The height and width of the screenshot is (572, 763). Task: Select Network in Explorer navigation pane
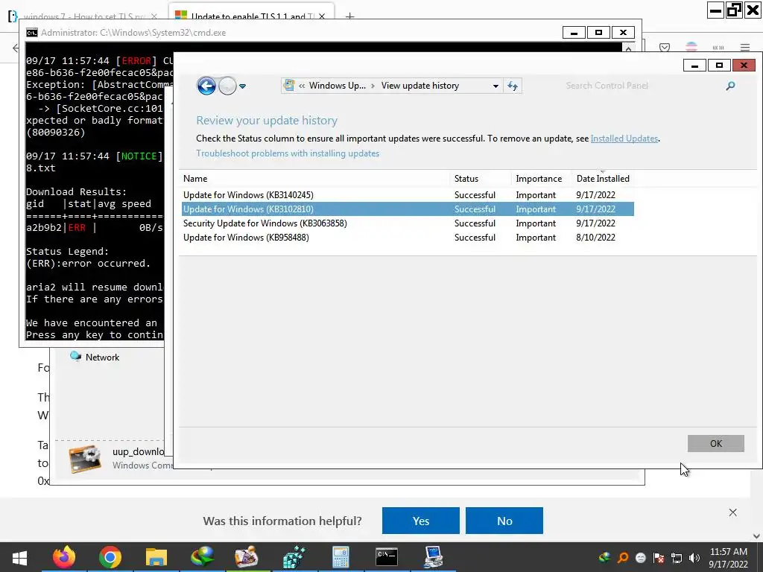coord(95,357)
